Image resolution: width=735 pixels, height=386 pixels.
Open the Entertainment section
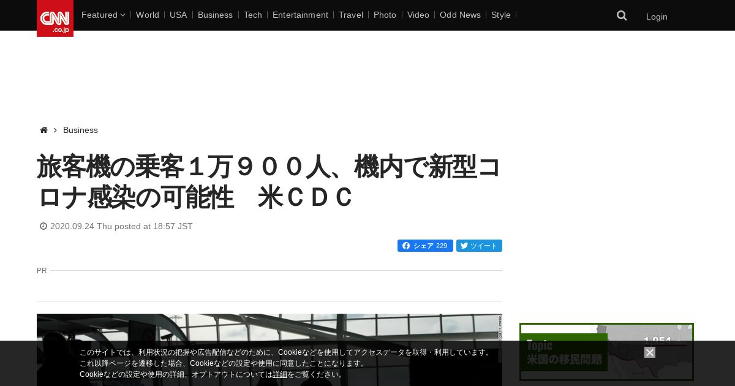coord(300,15)
